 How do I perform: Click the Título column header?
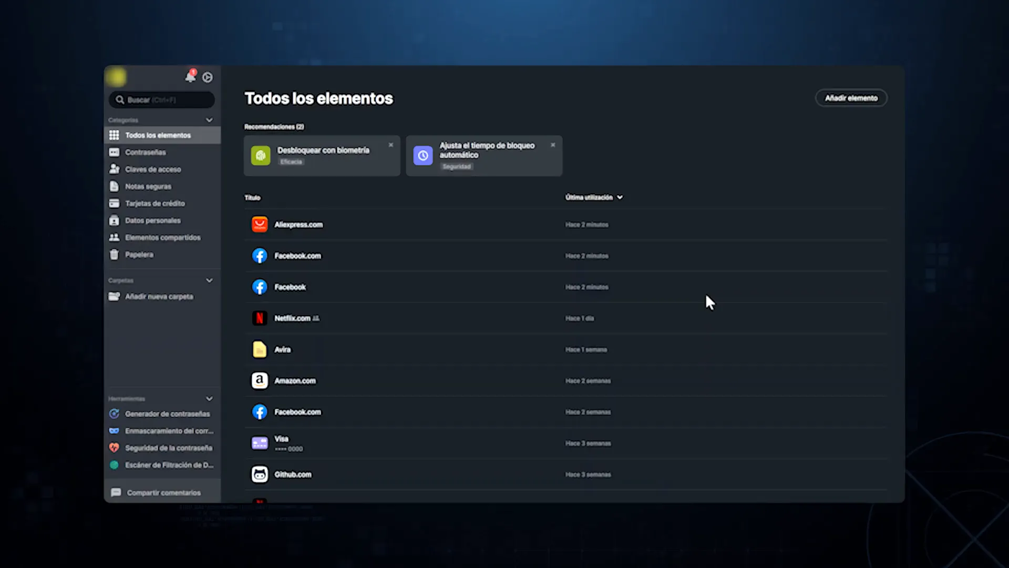(252, 198)
